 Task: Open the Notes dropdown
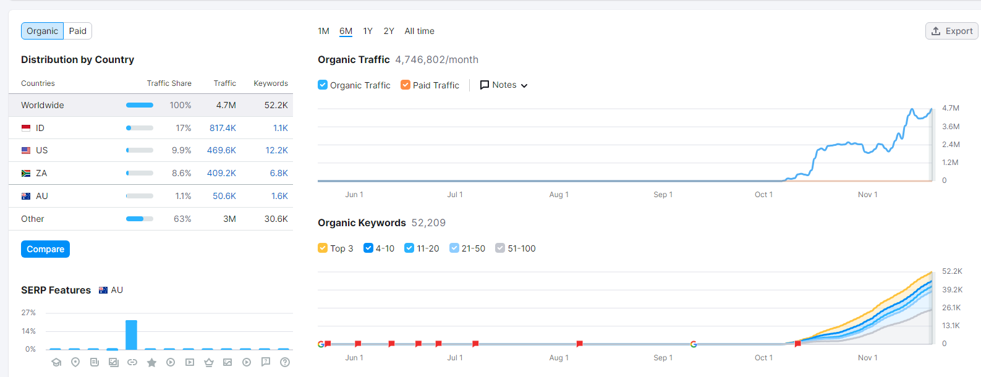point(504,85)
